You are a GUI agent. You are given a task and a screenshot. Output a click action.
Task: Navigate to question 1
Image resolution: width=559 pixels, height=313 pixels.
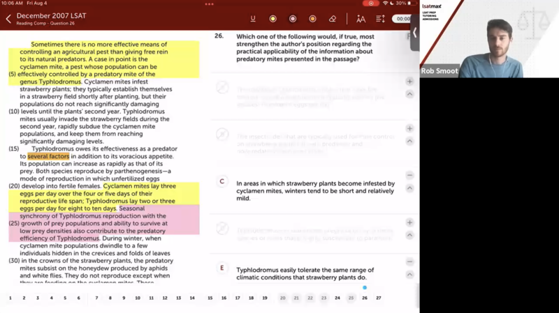(10, 298)
